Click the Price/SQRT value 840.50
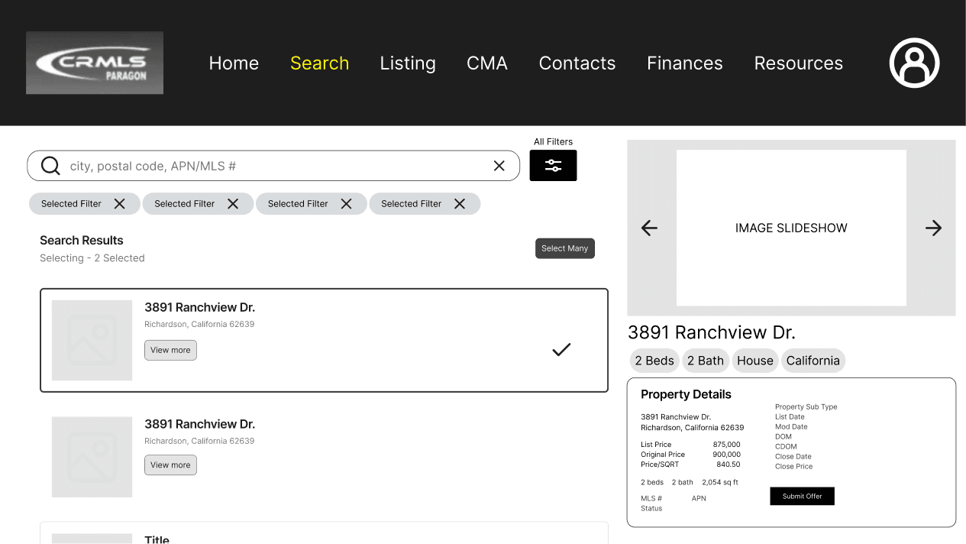The width and height of the screenshot is (966, 544). pos(728,465)
